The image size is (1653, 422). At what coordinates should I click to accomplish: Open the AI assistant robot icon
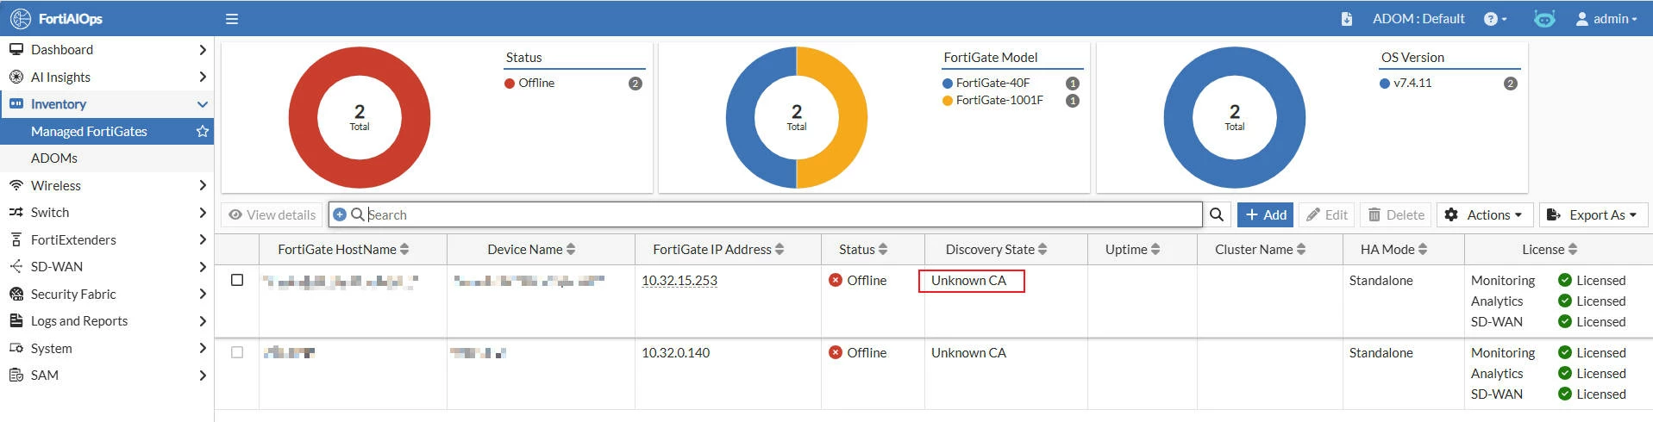[1544, 18]
